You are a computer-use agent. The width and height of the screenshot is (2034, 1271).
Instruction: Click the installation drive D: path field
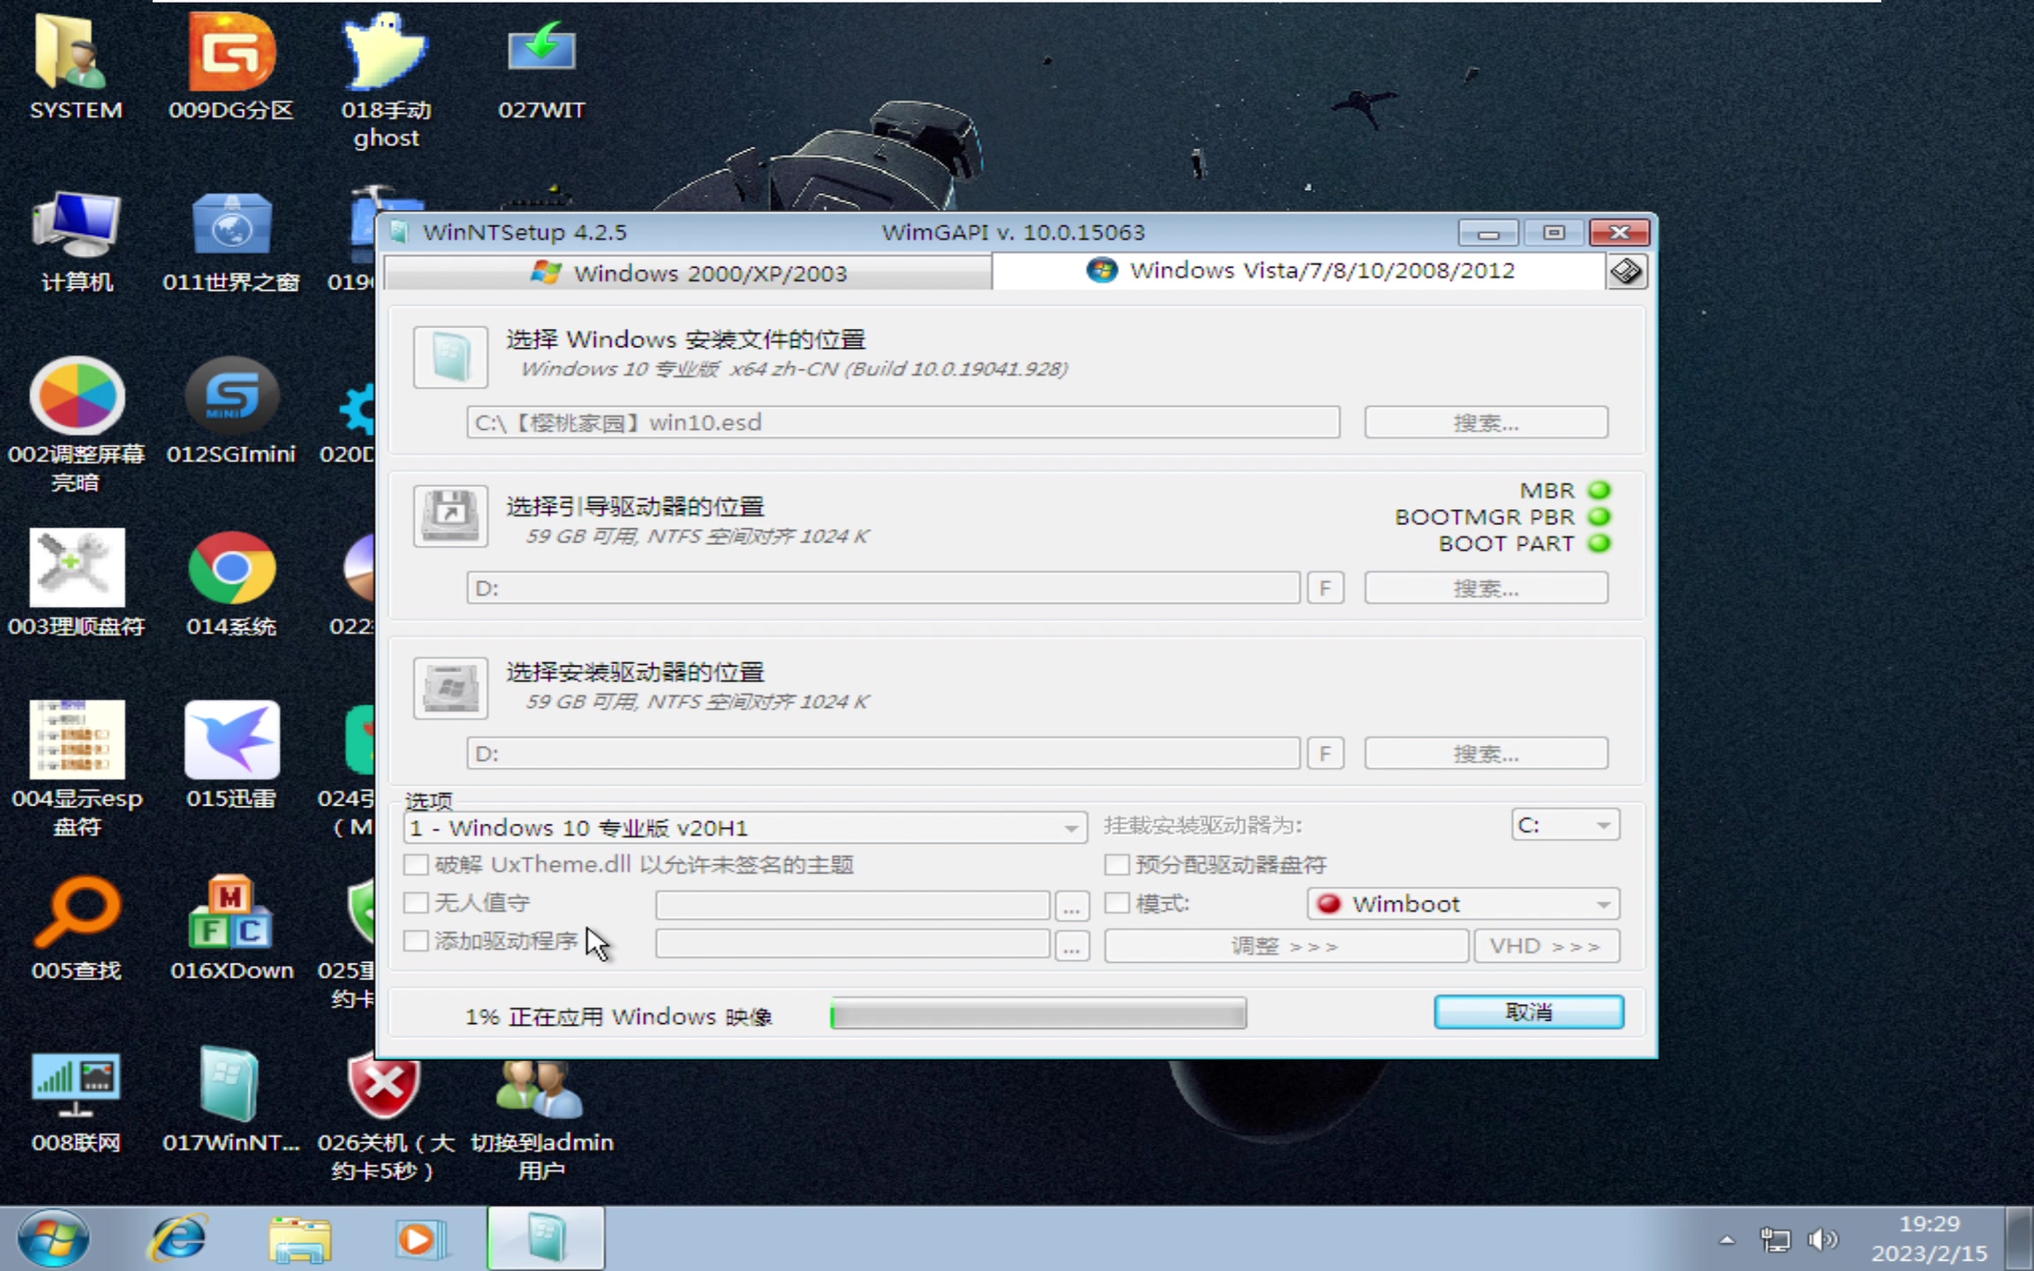[884, 754]
